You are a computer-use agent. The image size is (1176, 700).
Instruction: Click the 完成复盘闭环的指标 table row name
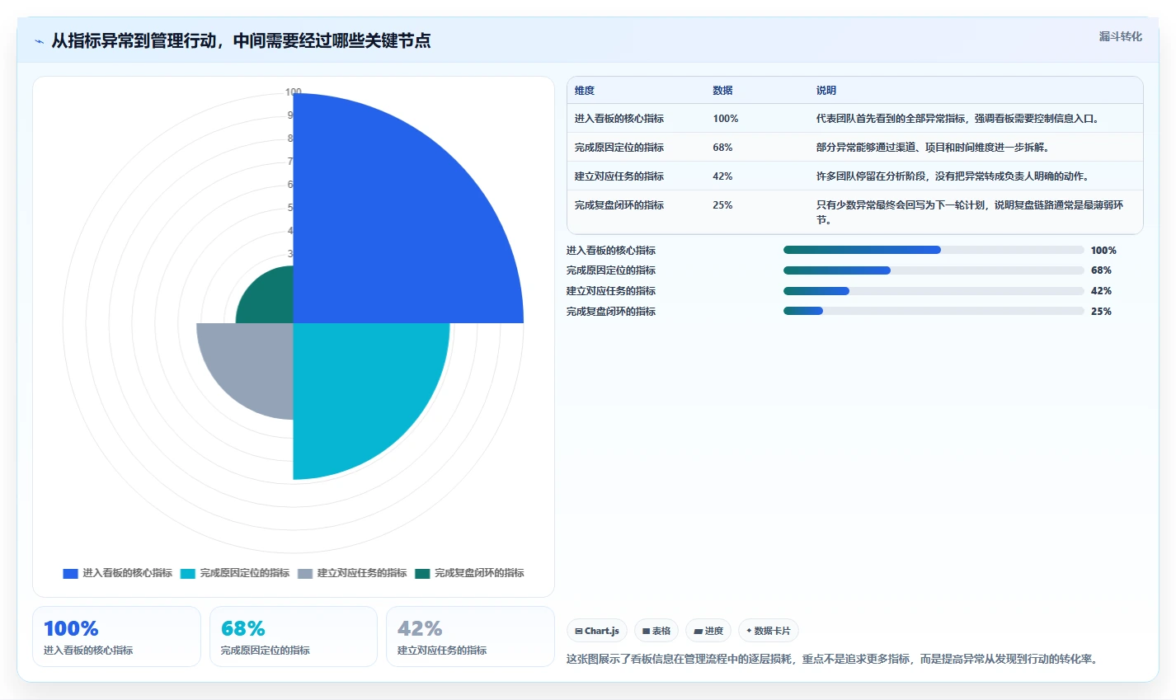[x=619, y=205]
